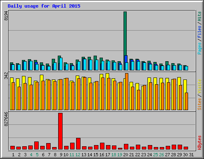Click the orange visits bar for day 22

(x=139, y=100)
